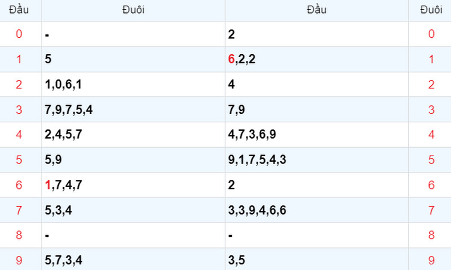Select red digit 7 in right Đuôi column
The image size is (451, 270).
[x=431, y=210]
